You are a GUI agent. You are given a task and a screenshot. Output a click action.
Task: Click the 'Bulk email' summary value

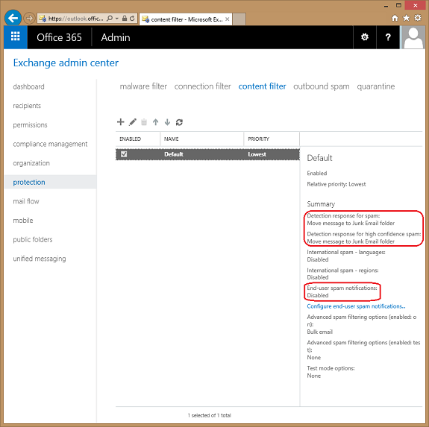click(319, 332)
